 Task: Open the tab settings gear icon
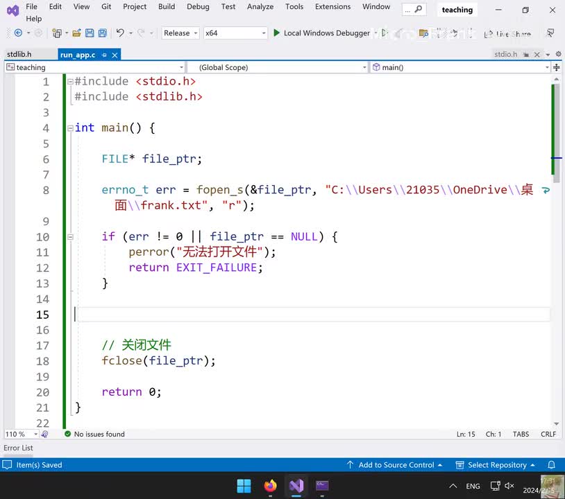click(558, 54)
